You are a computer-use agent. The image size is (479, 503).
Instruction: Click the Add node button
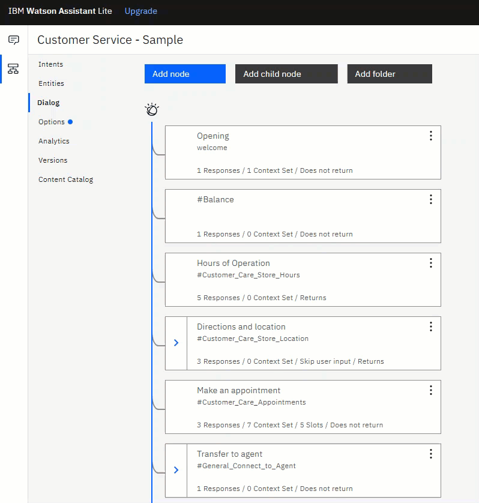click(x=185, y=74)
